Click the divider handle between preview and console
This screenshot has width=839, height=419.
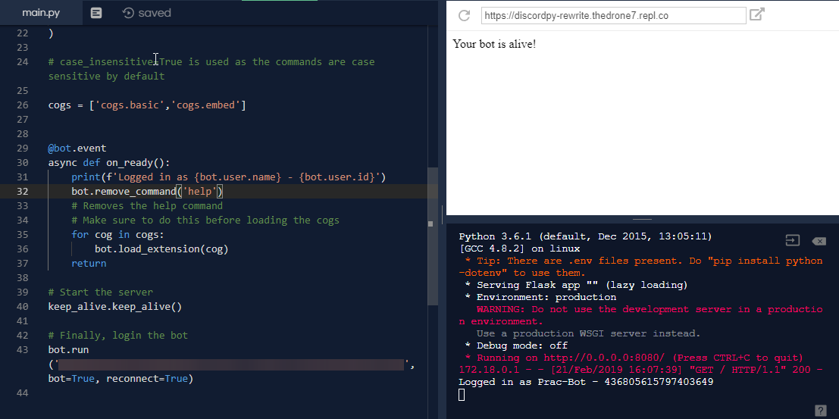point(642,219)
